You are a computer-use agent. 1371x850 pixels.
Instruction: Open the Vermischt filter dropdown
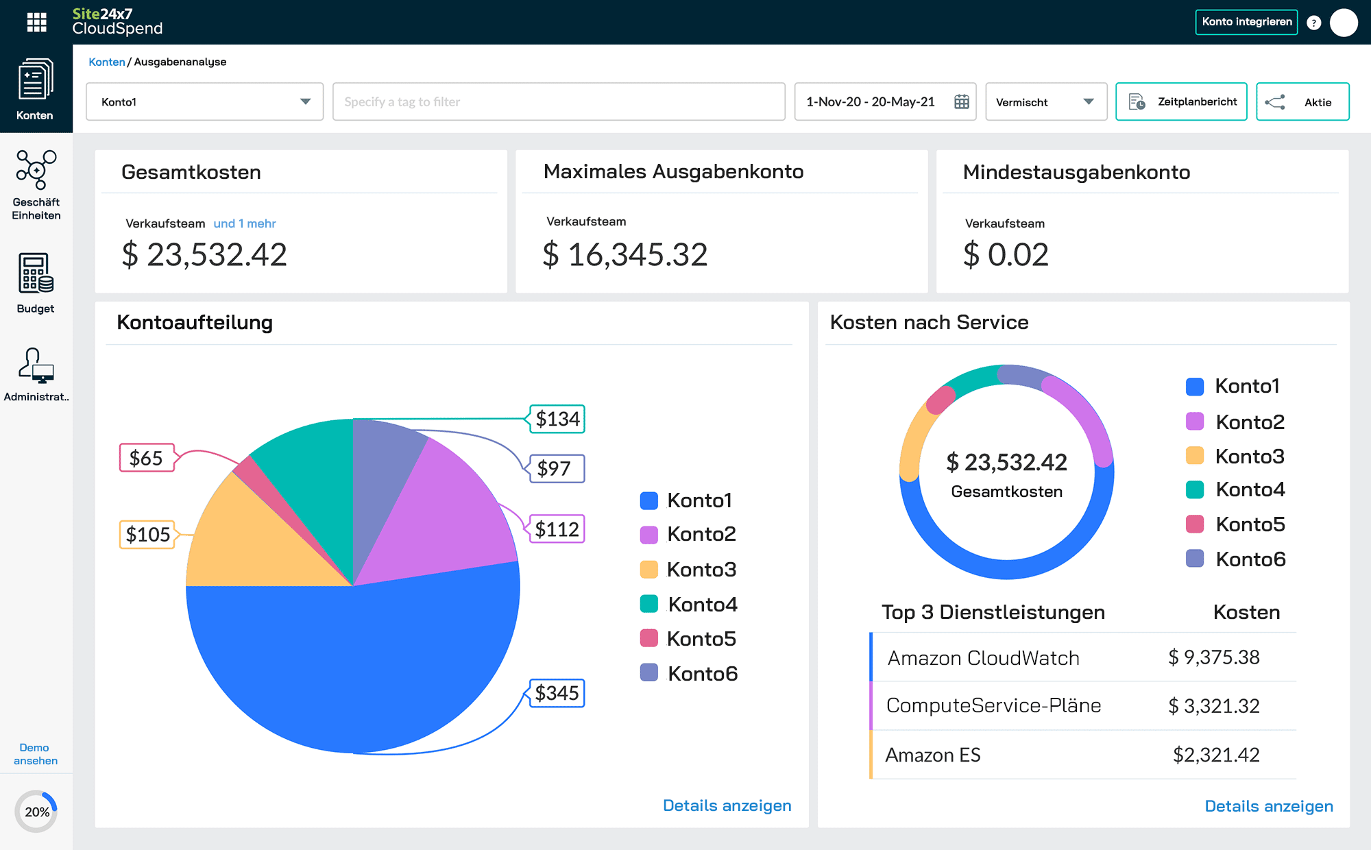point(1043,101)
